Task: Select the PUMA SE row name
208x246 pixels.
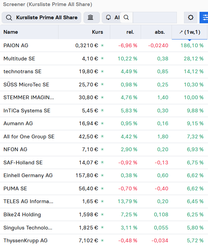Action: pos(15,188)
